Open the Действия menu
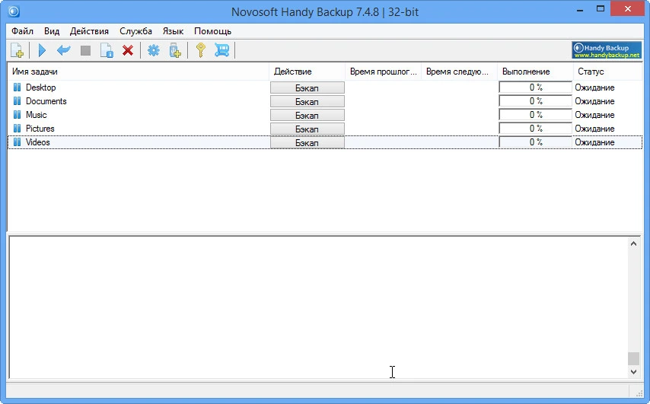650x404 pixels. (89, 31)
